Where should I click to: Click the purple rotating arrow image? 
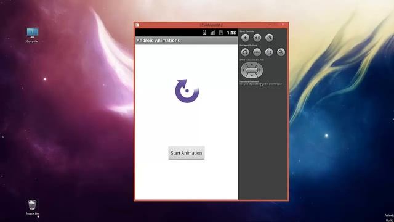(x=187, y=91)
